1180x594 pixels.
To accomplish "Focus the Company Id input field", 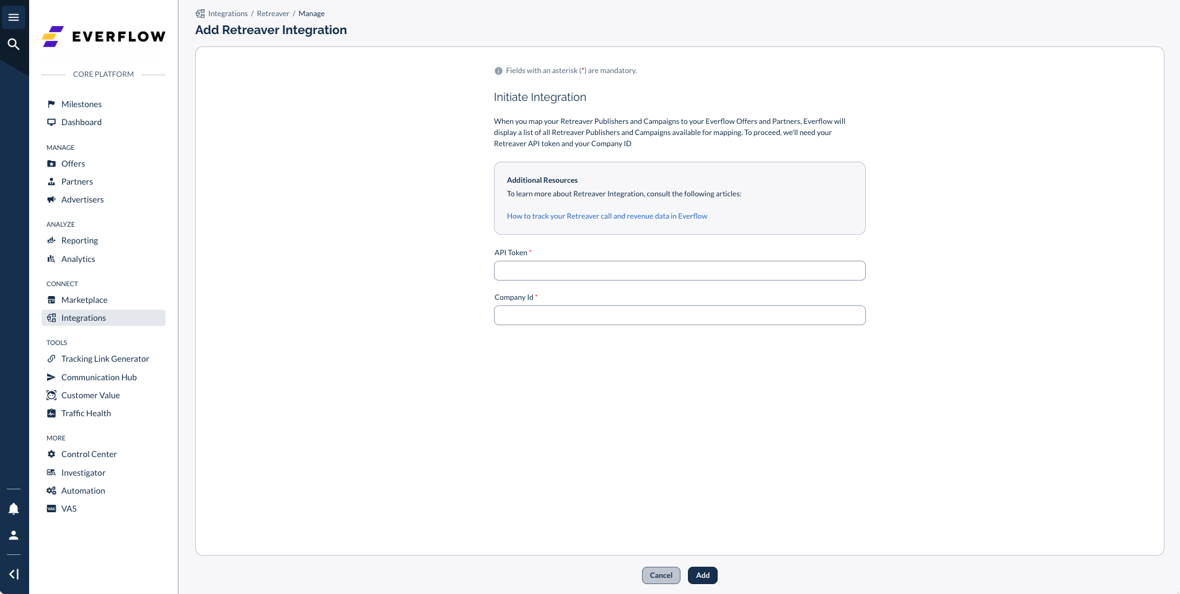I will pyautogui.click(x=680, y=315).
